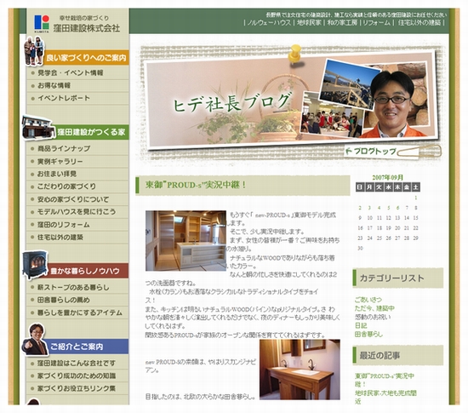Open 窪田建設はこんな会社です link
The height and width of the screenshot is (413, 468).
pos(77,364)
